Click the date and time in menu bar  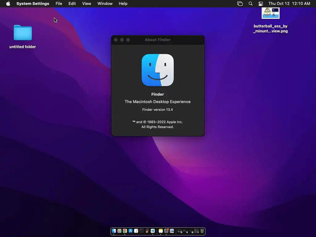tap(289, 3)
